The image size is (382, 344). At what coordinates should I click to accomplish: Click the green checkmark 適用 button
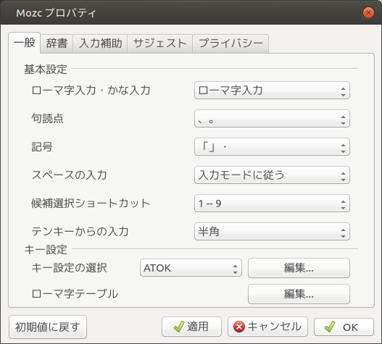click(191, 327)
